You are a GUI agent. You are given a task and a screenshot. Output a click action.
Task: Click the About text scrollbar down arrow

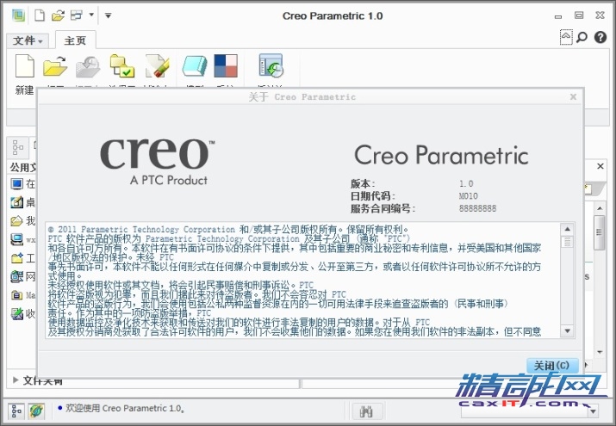coord(567,331)
